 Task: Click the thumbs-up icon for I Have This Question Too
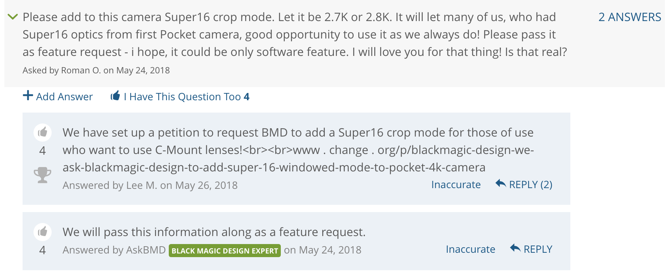[115, 96]
